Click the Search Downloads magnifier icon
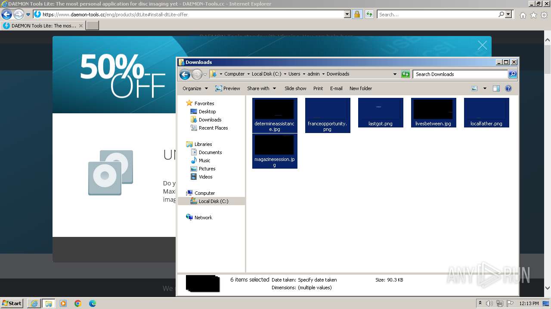 click(513, 74)
